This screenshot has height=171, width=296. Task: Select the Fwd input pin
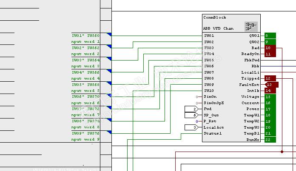(208, 109)
